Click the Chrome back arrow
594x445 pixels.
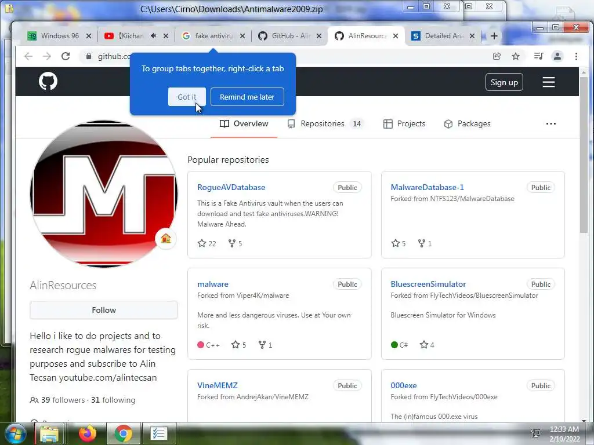(x=28, y=56)
